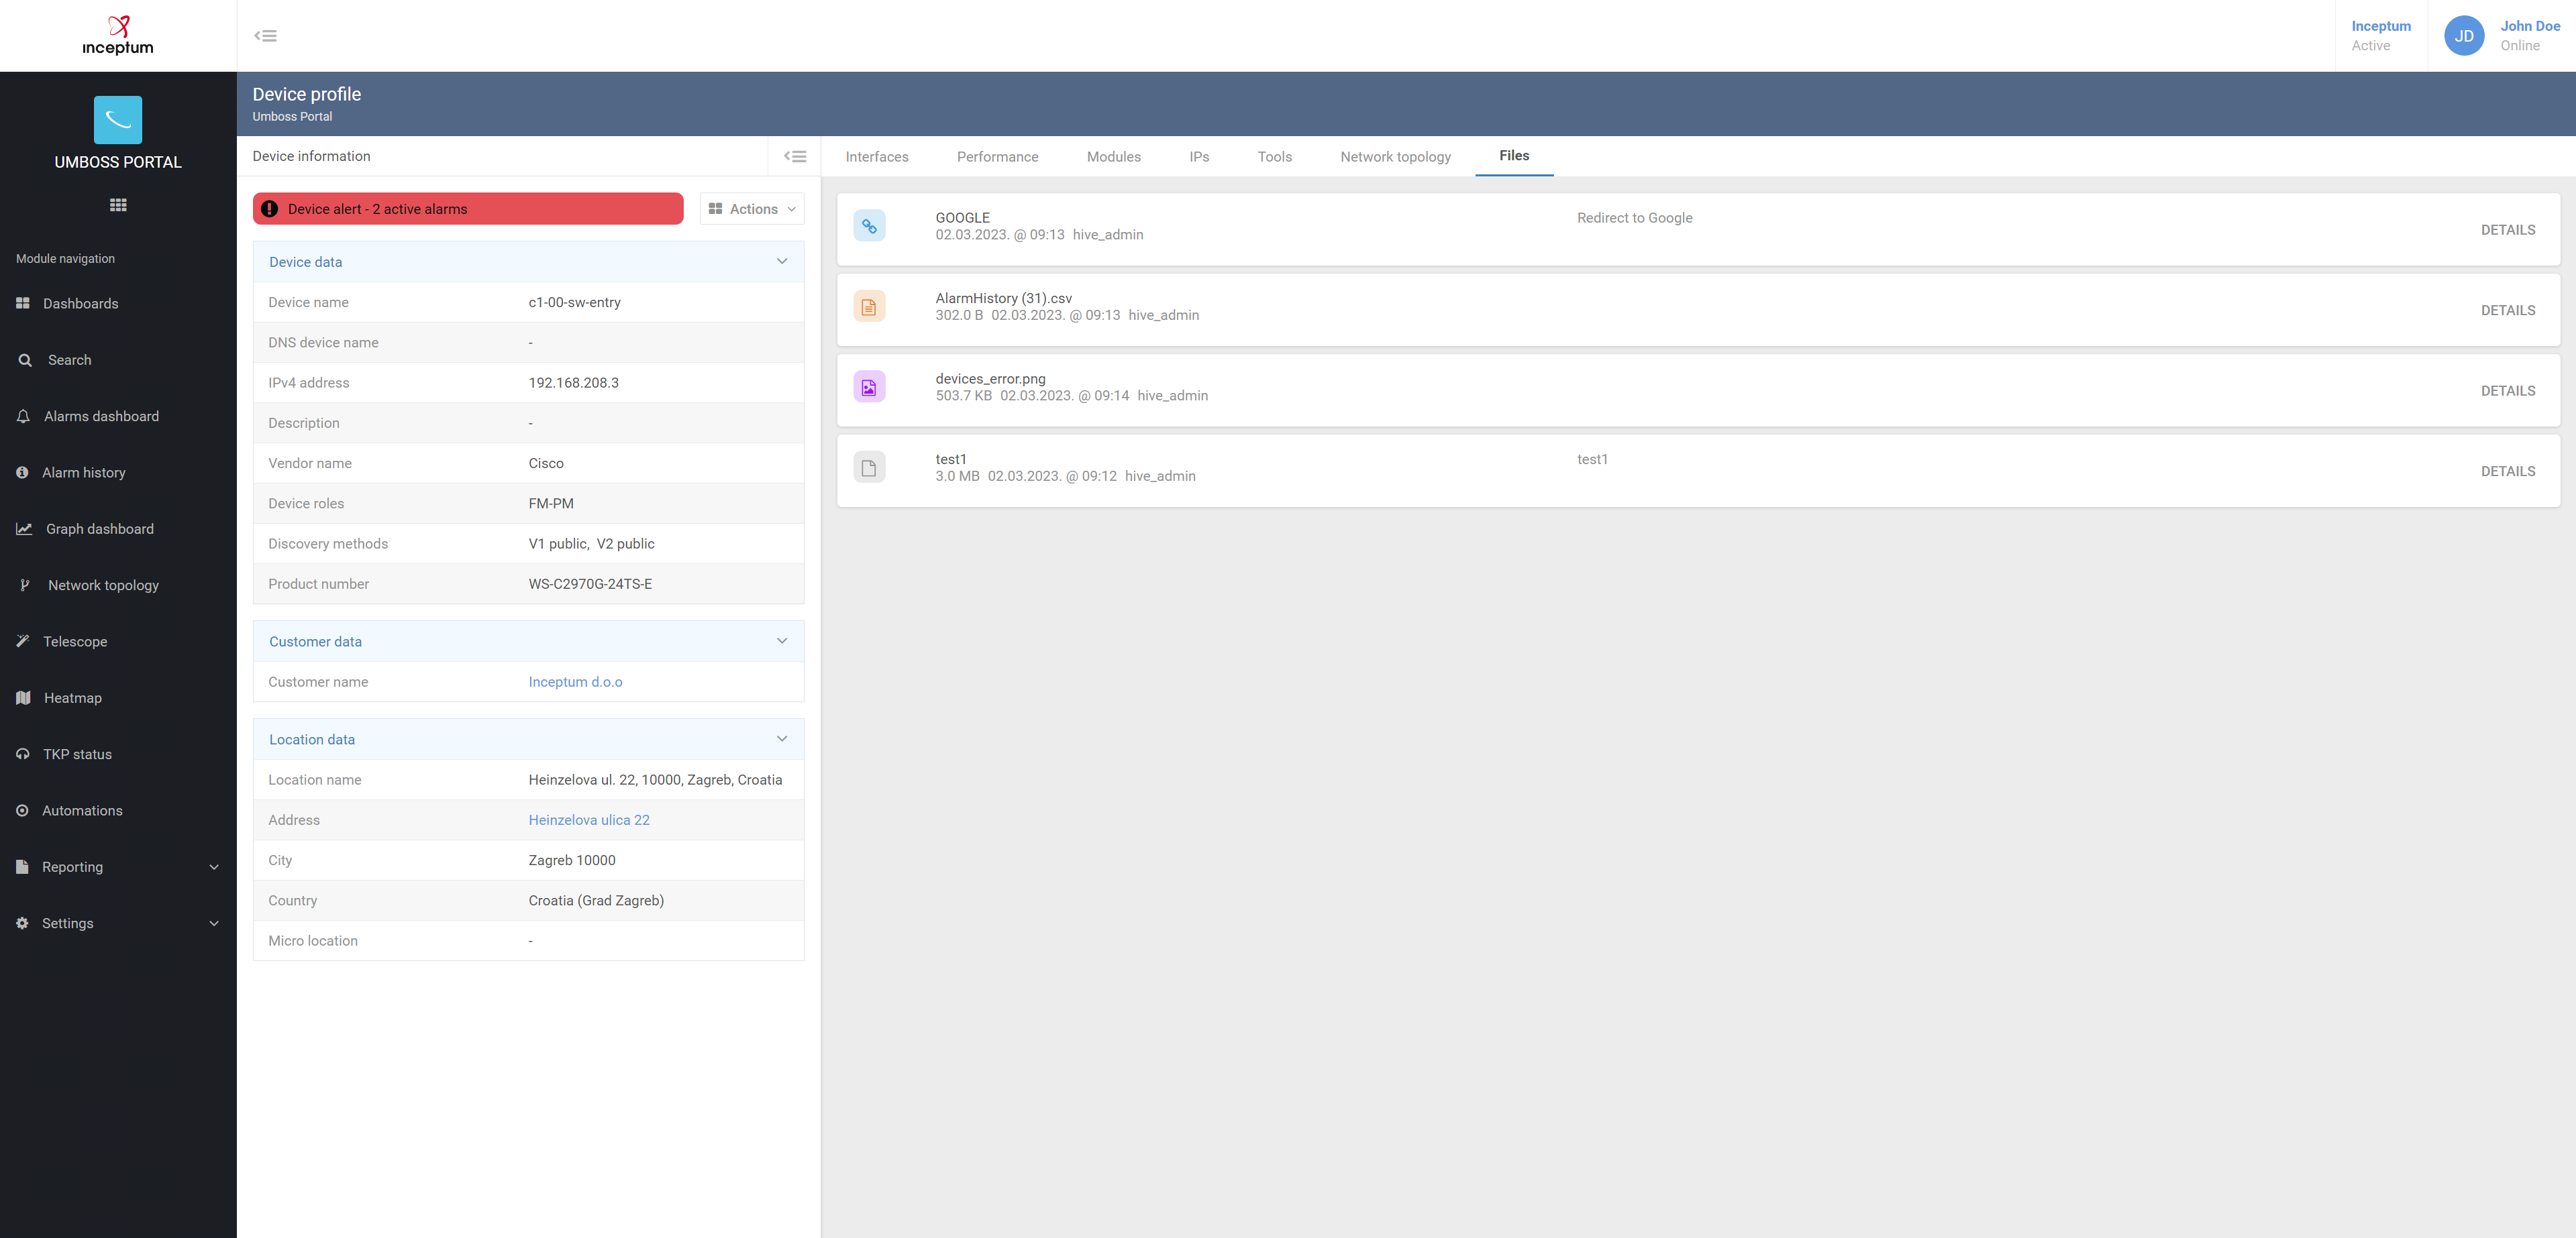Click the Inceptum Active tenant label

(x=2380, y=36)
